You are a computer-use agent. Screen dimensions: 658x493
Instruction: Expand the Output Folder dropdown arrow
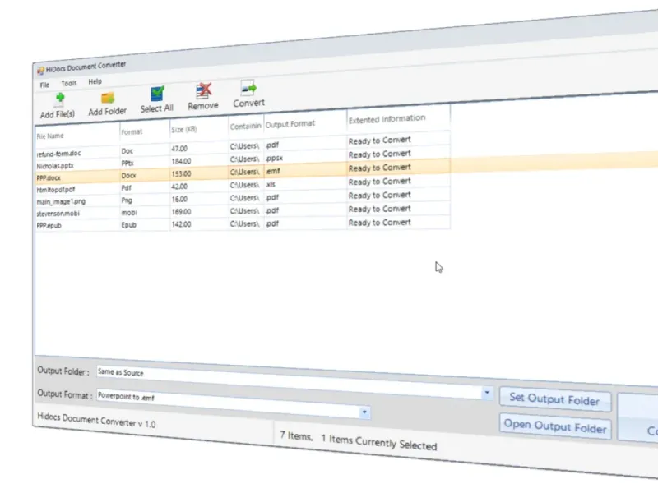[487, 393]
